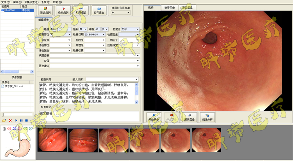
Task: Select 李永庆_001.avi in the recording list
Action: [14, 86]
